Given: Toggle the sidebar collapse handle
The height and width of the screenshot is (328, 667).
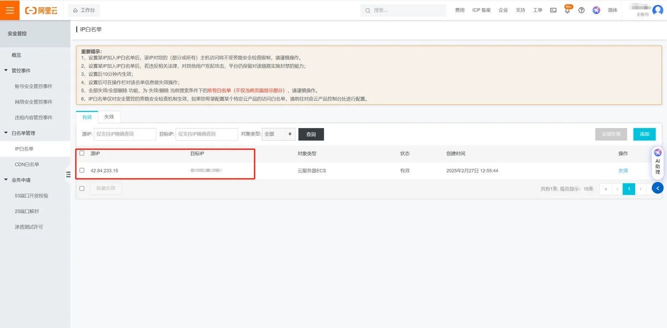Looking at the screenshot, I should click(68, 175).
